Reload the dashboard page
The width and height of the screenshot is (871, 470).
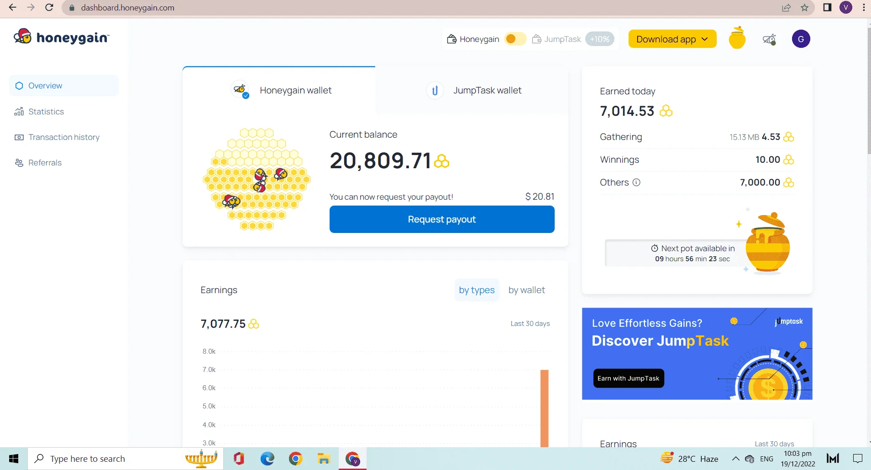point(49,8)
